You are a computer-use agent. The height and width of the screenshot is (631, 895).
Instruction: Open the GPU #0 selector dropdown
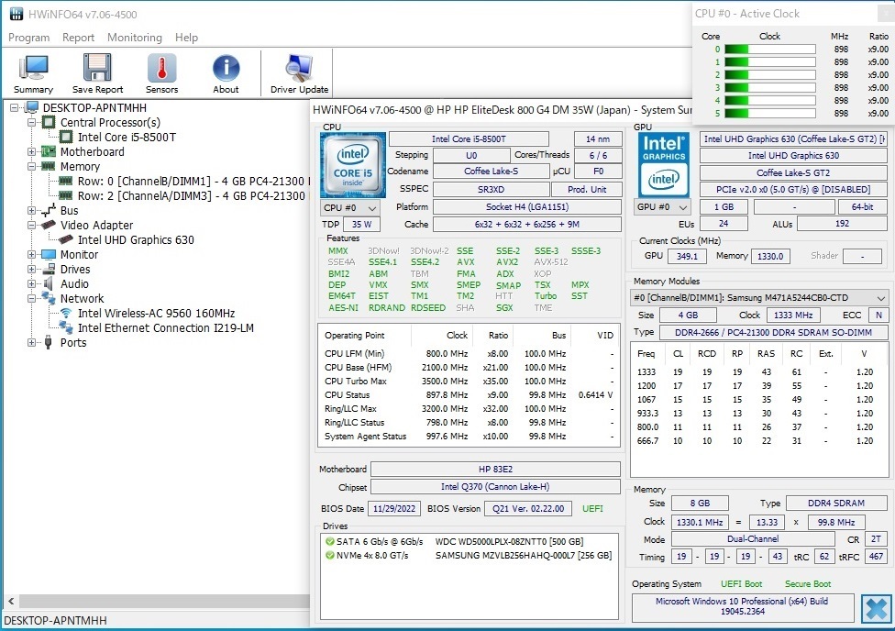pyautogui.click(x=662, y=206)
